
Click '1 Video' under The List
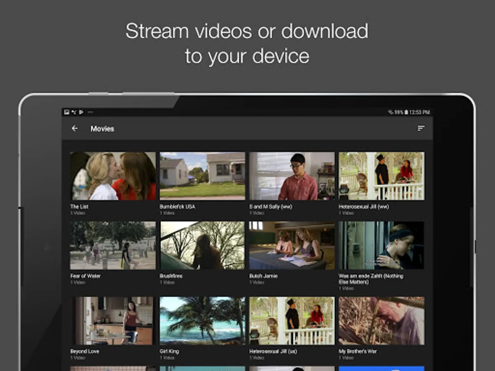78,213
